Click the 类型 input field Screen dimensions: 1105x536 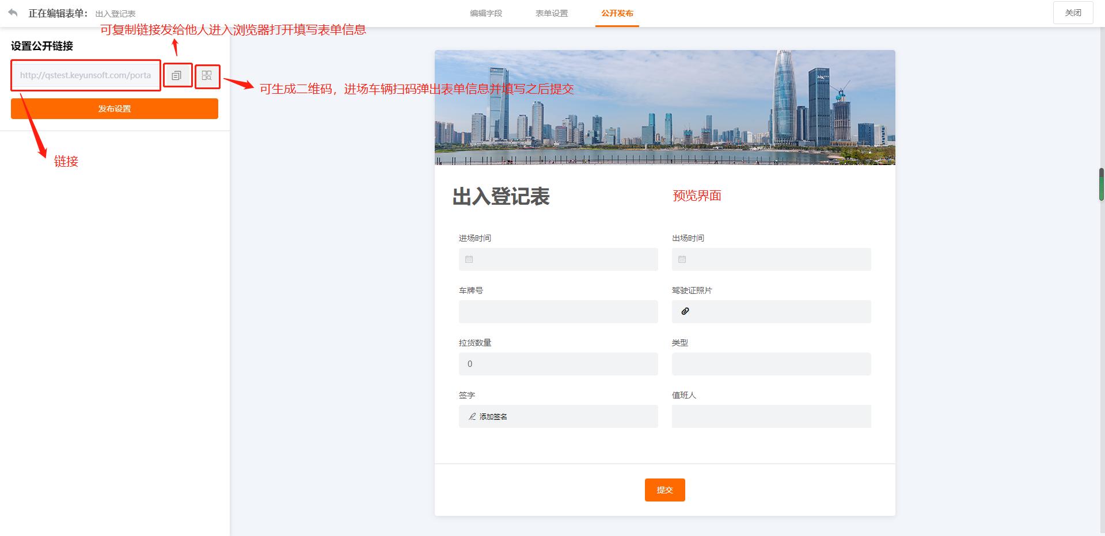(x=770, y=363)
